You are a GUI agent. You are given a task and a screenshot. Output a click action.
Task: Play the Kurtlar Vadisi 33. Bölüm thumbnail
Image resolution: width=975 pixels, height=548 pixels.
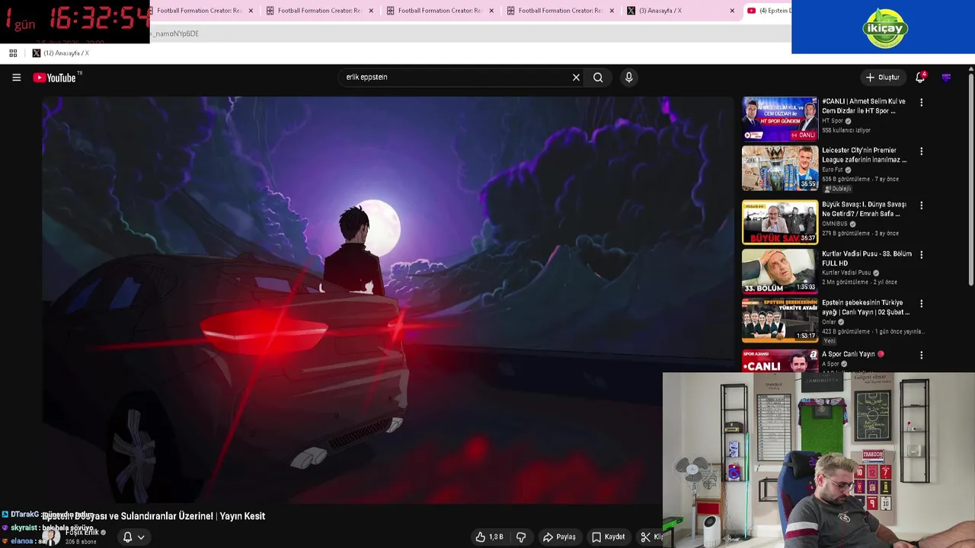pos(780,271)
